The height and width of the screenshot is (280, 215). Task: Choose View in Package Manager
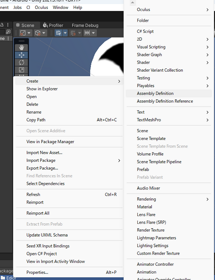pyautogui.click(x=69, y=142)
